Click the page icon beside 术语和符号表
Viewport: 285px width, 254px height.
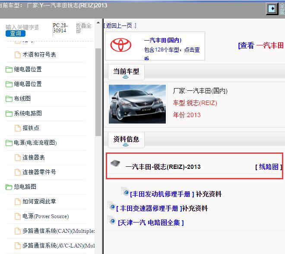pyautogui.click(x=18, y=55)
